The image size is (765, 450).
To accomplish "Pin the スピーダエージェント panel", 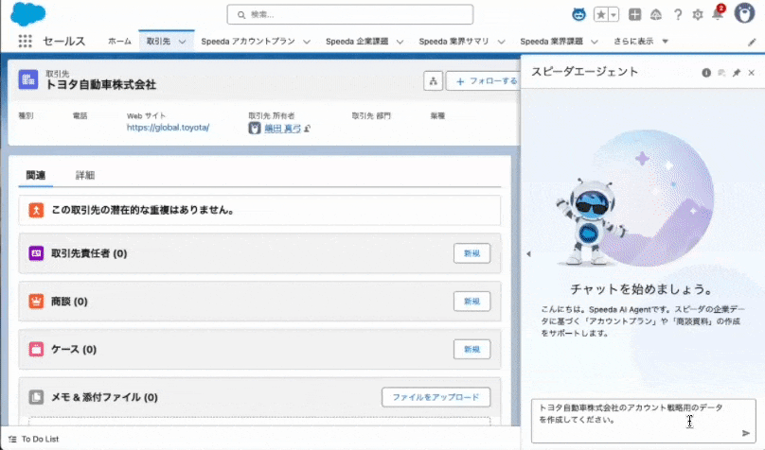I will [737, 73].
